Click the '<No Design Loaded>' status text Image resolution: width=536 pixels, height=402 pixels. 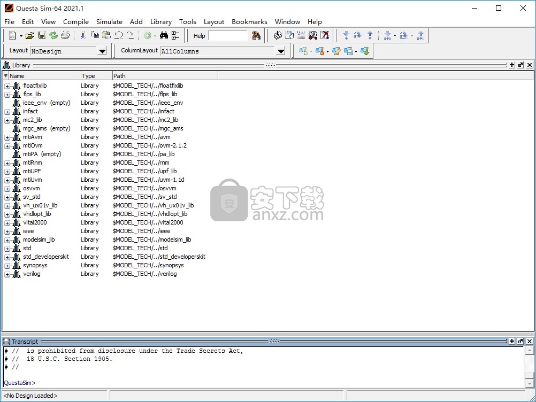30,396
